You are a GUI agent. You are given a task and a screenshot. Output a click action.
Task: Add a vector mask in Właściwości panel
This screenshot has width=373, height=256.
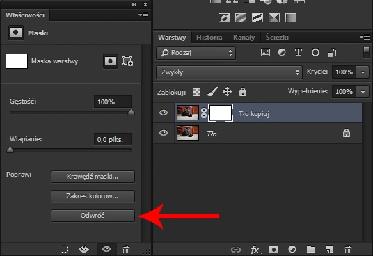(x=128, y=61)
